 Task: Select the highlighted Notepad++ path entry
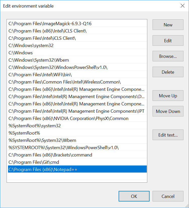[77, 169]
